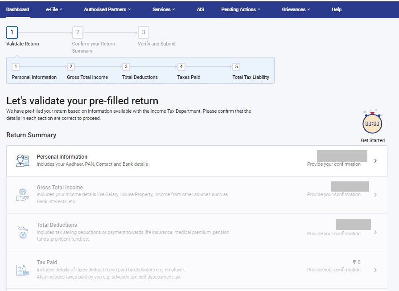
Task: Click the Help menu item
Action: click(336, 9)
